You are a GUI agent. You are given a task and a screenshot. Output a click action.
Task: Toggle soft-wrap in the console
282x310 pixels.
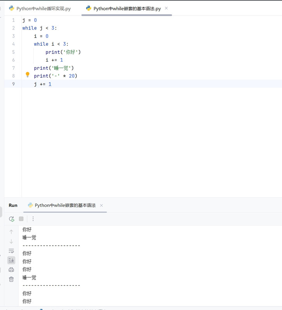[11, 251]
